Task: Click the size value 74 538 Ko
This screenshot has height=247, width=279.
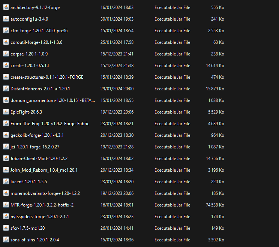Action: click(x=215, y=205)
